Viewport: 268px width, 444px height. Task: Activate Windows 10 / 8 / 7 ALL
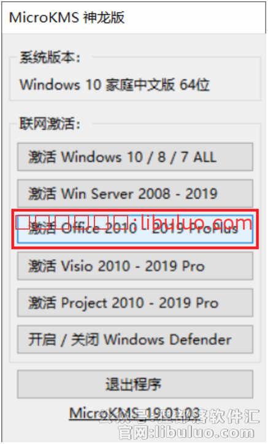pyautogui.click(x=135, y=157)
